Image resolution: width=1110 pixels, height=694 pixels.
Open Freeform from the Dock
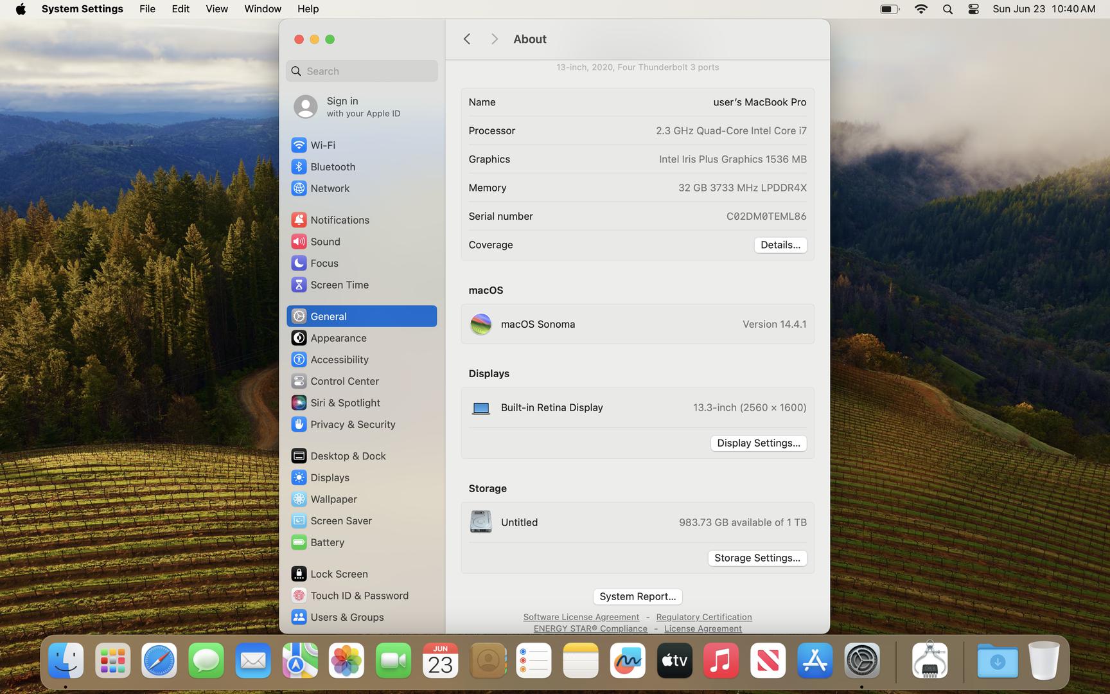point(628,661)
